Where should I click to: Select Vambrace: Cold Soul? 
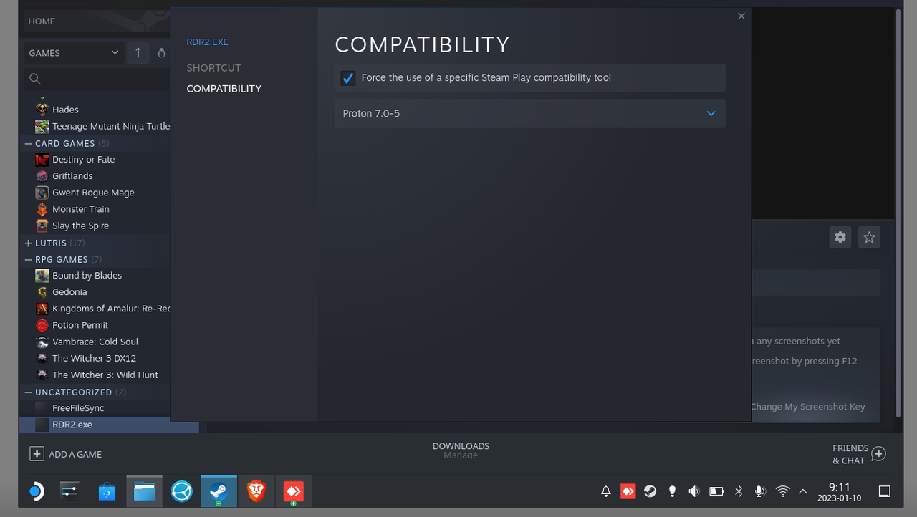(95, 342)
